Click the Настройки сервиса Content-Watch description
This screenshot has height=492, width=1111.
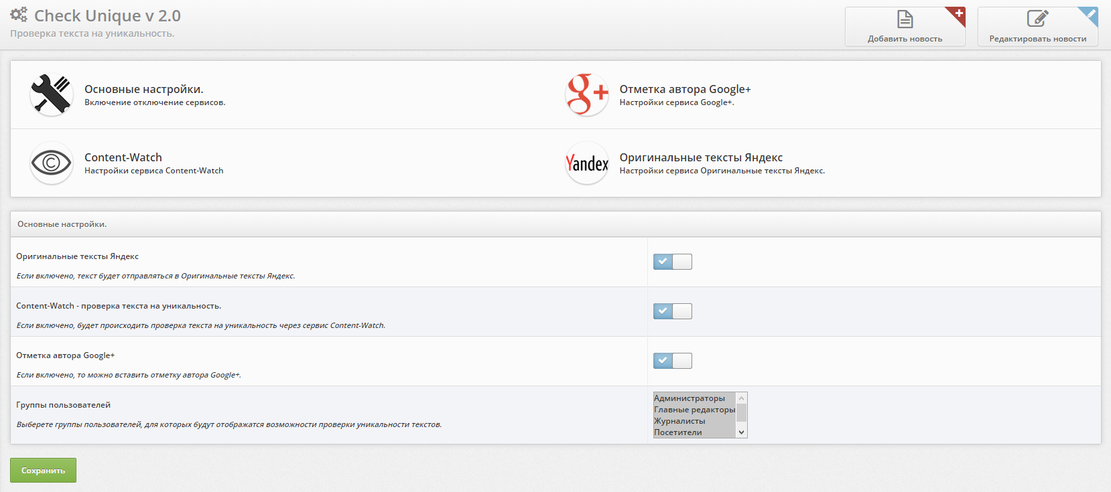pyautogui.click(x=154, y=171)
